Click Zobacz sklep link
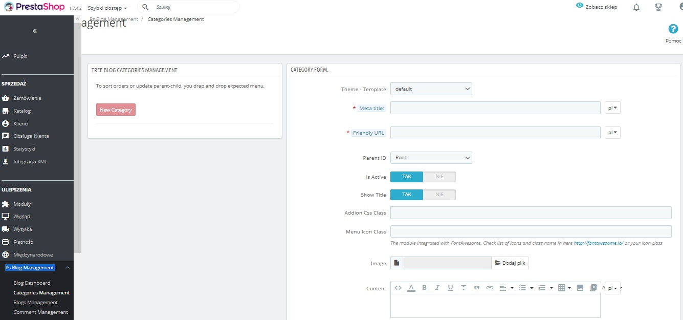The width and height of the screenshot is (683, 320). (x=597, y=7)
